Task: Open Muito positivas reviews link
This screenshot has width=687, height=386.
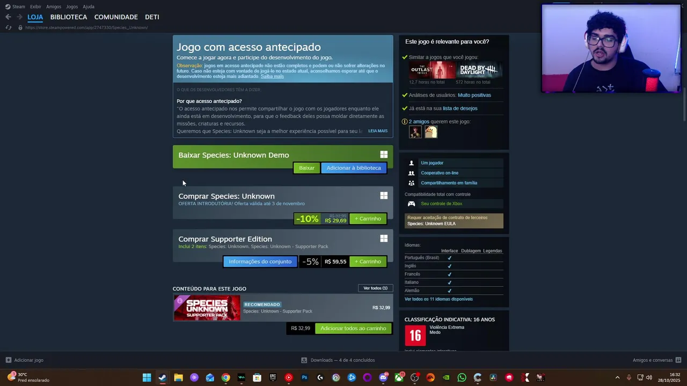Action: (474, 95)
